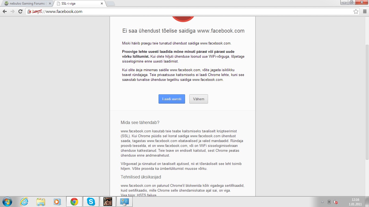Click the address bar URL field
Viewport: 369px width, 207px height.
(189, 12)
